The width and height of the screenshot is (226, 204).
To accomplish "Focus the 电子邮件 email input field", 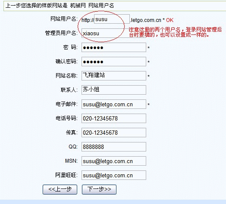I will [114, 104].
